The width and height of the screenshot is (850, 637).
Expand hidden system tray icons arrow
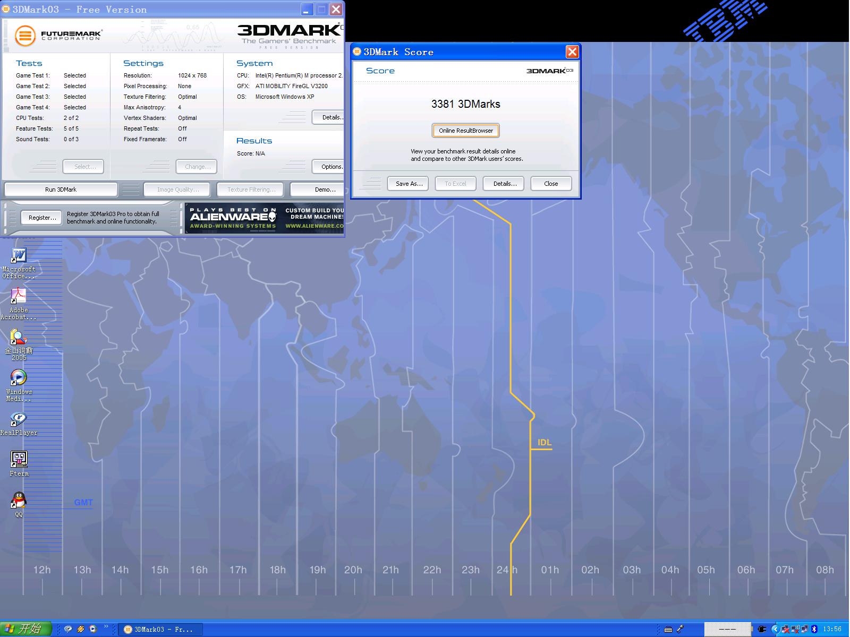pos(775,629)
